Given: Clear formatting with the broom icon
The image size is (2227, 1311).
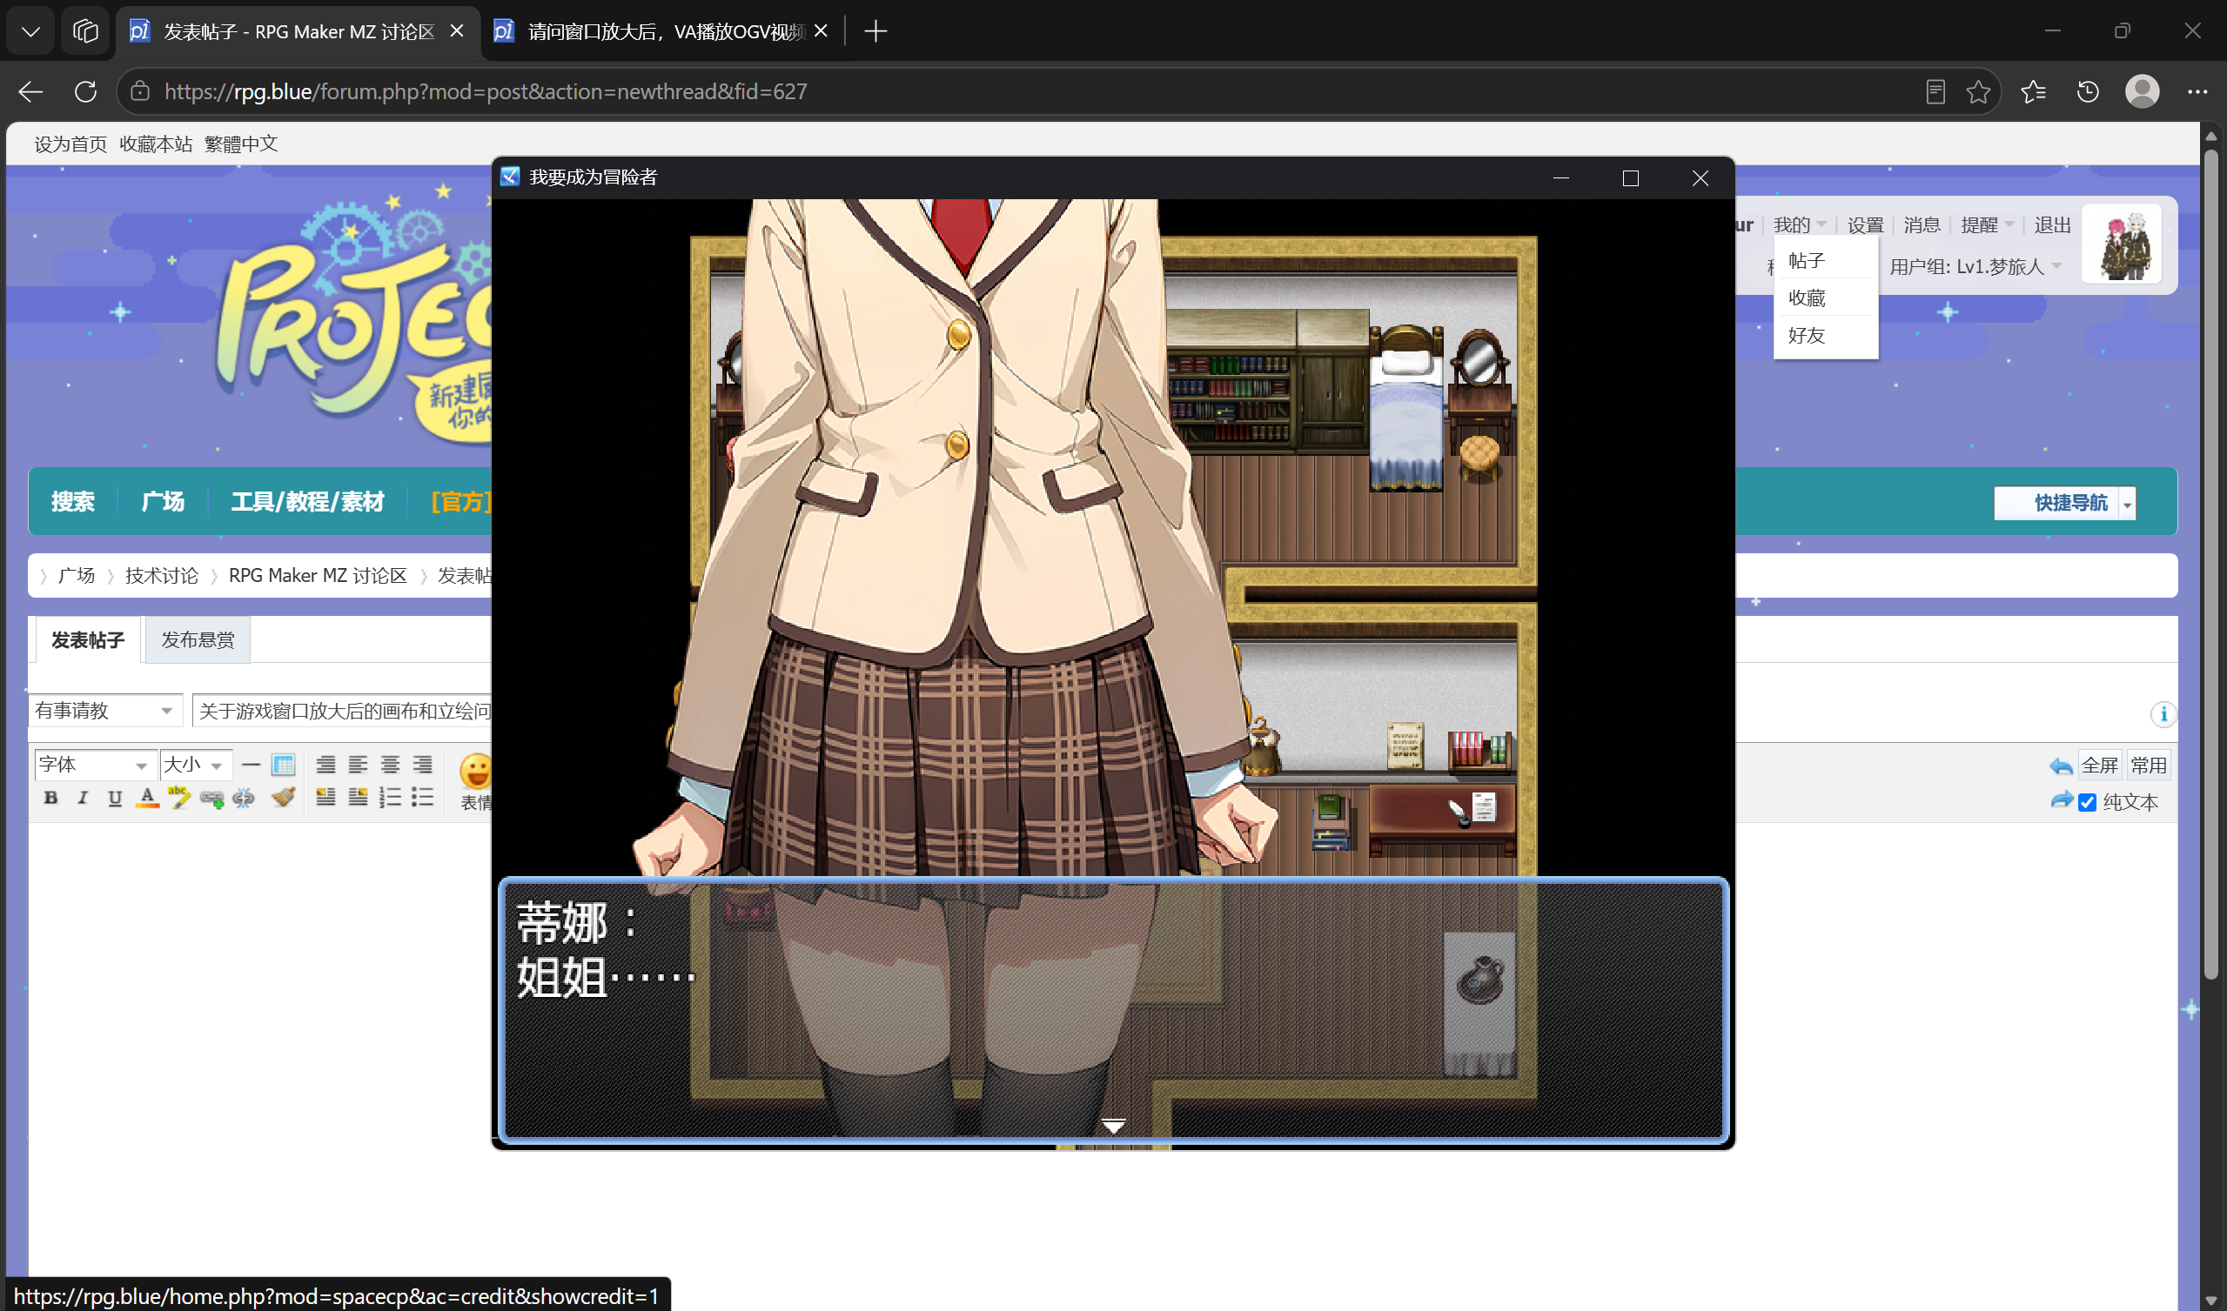Looking at the screenshot, I should pos(283,798).
